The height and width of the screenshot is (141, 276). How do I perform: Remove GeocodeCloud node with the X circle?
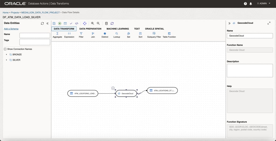[x=113, y=88]
